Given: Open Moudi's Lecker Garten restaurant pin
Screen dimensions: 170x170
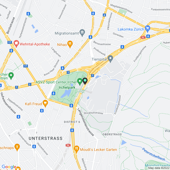Looking at the screenshot, I should tap(76, 149).
